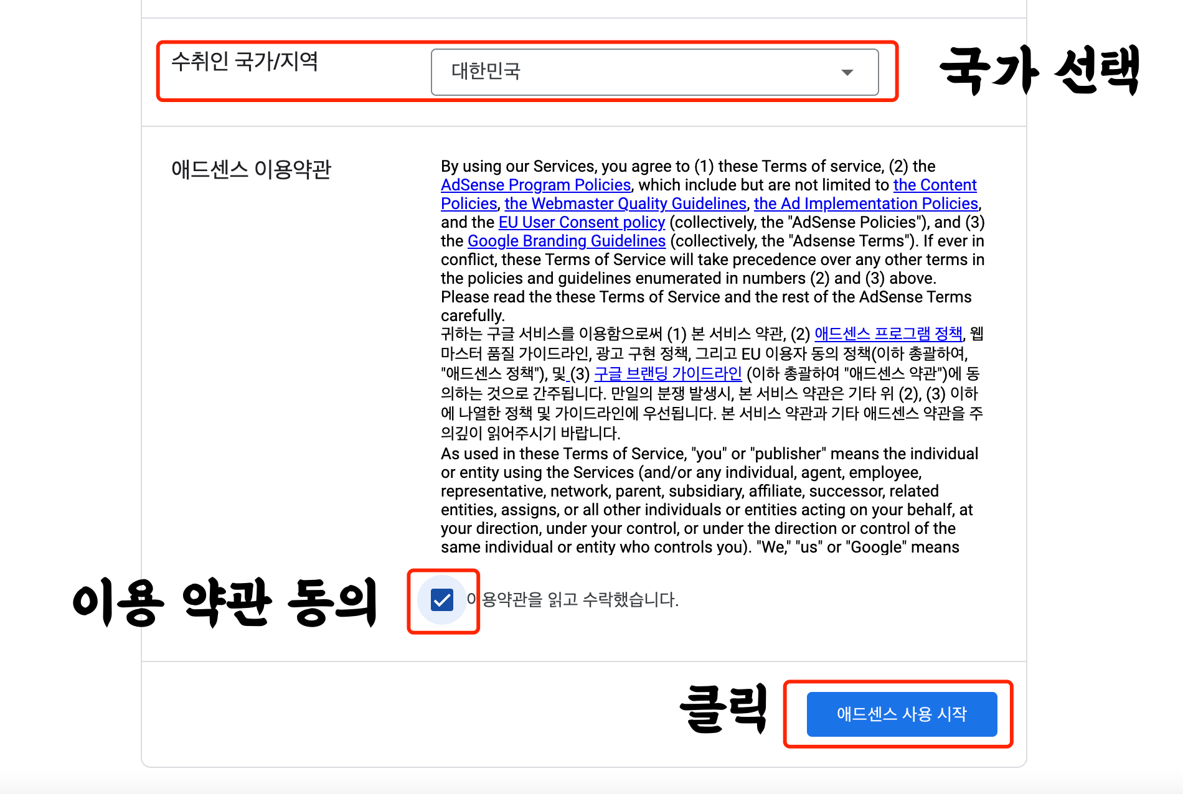Click the dropdown arrow in country selector

(847, 73)
